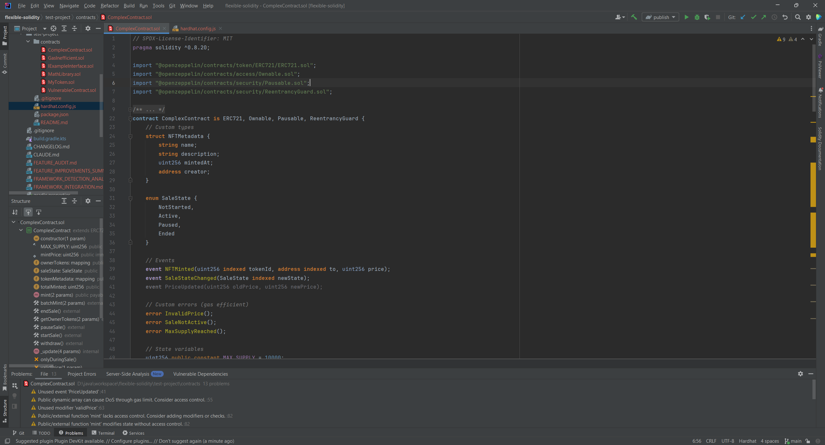This screenshot has height=445, width=825.
Task: Start debugging with the bug icon
Action: pos(697,17)
